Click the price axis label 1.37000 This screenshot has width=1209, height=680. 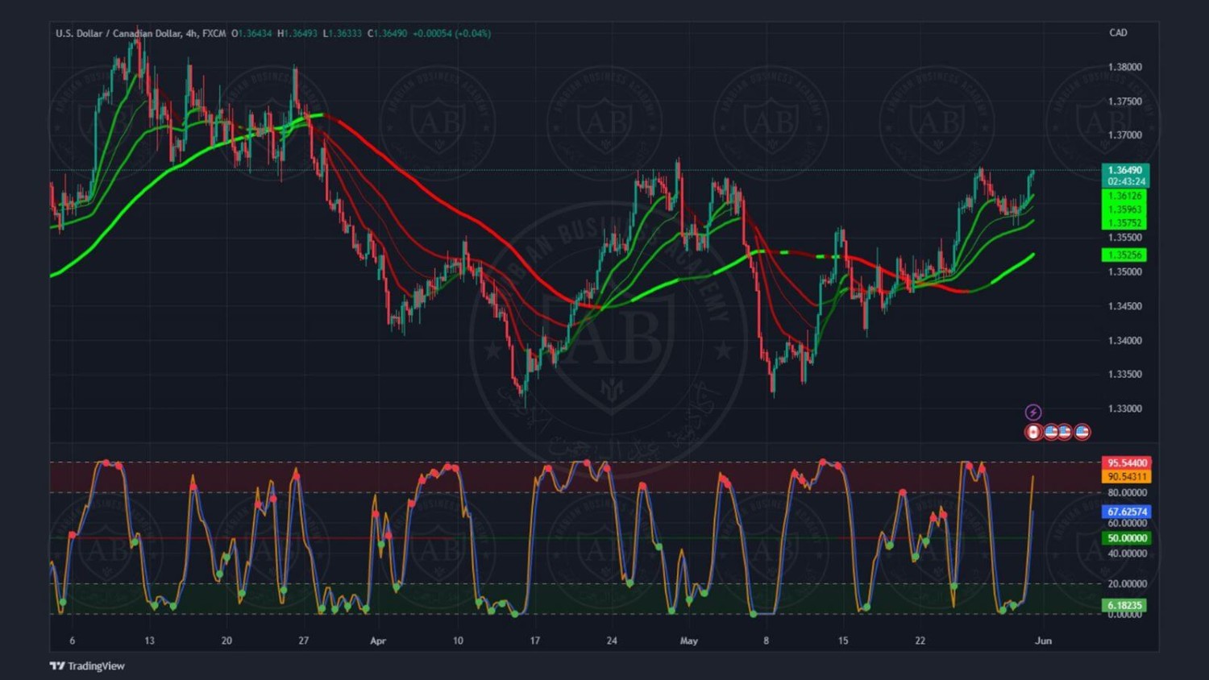1125,135
